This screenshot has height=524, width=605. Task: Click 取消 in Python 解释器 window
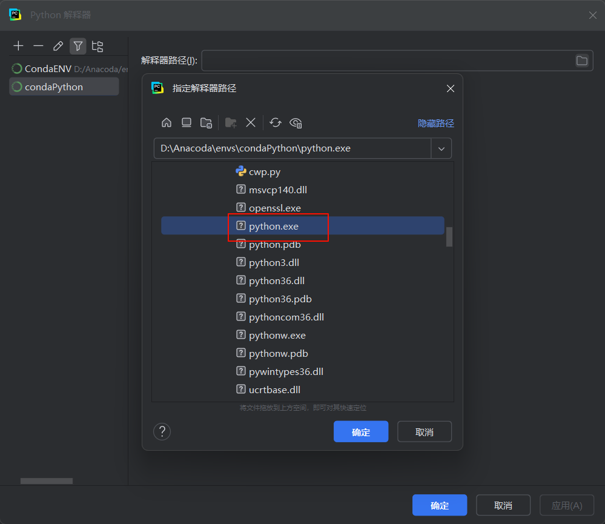click(503, 505)
